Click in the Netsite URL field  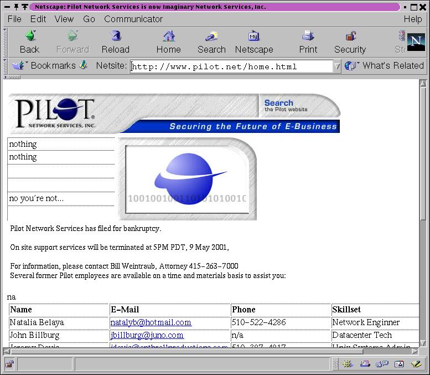231,66
